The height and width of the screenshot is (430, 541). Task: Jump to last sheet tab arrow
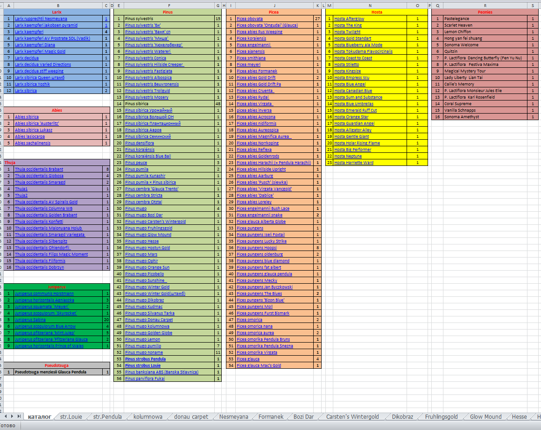tap(19, 416)
